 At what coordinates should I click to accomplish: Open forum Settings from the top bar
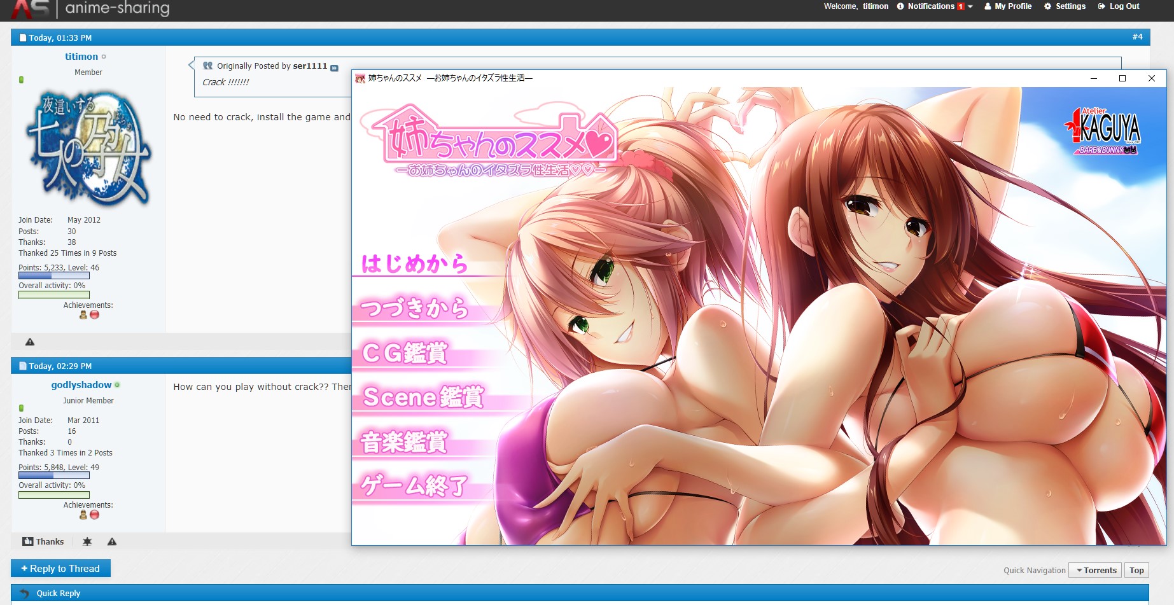tap(1065, 6)
